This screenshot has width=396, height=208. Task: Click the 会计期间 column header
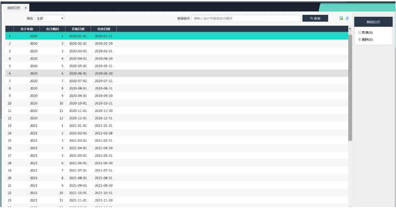[x=53, y=29]
